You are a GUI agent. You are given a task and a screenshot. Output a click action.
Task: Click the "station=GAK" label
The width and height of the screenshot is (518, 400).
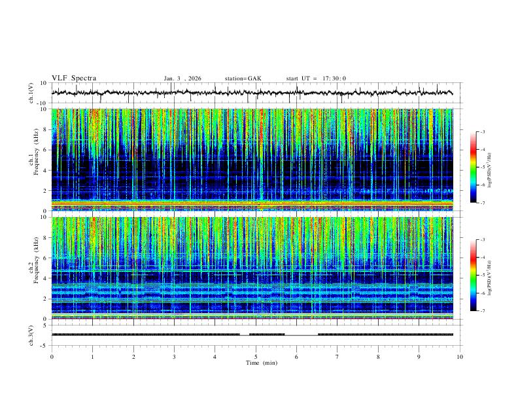click(x=243, y=78)
